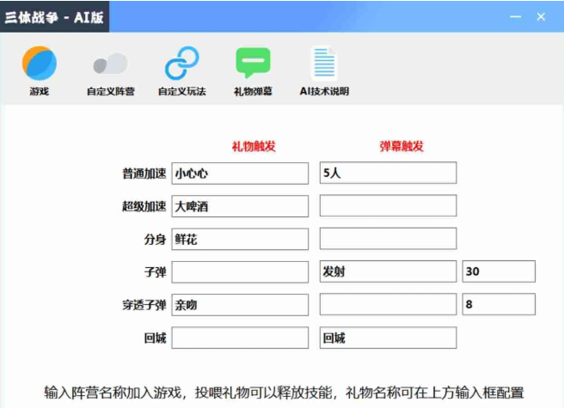Click the 普通加速 danmaku field containing 5人
564x408 pixels.
(x=388, y=174)
